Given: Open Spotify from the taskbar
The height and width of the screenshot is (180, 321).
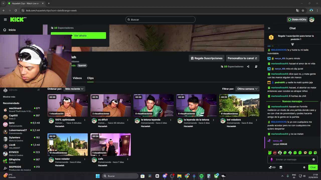Looking at the screenshot, I should (201, 176).
